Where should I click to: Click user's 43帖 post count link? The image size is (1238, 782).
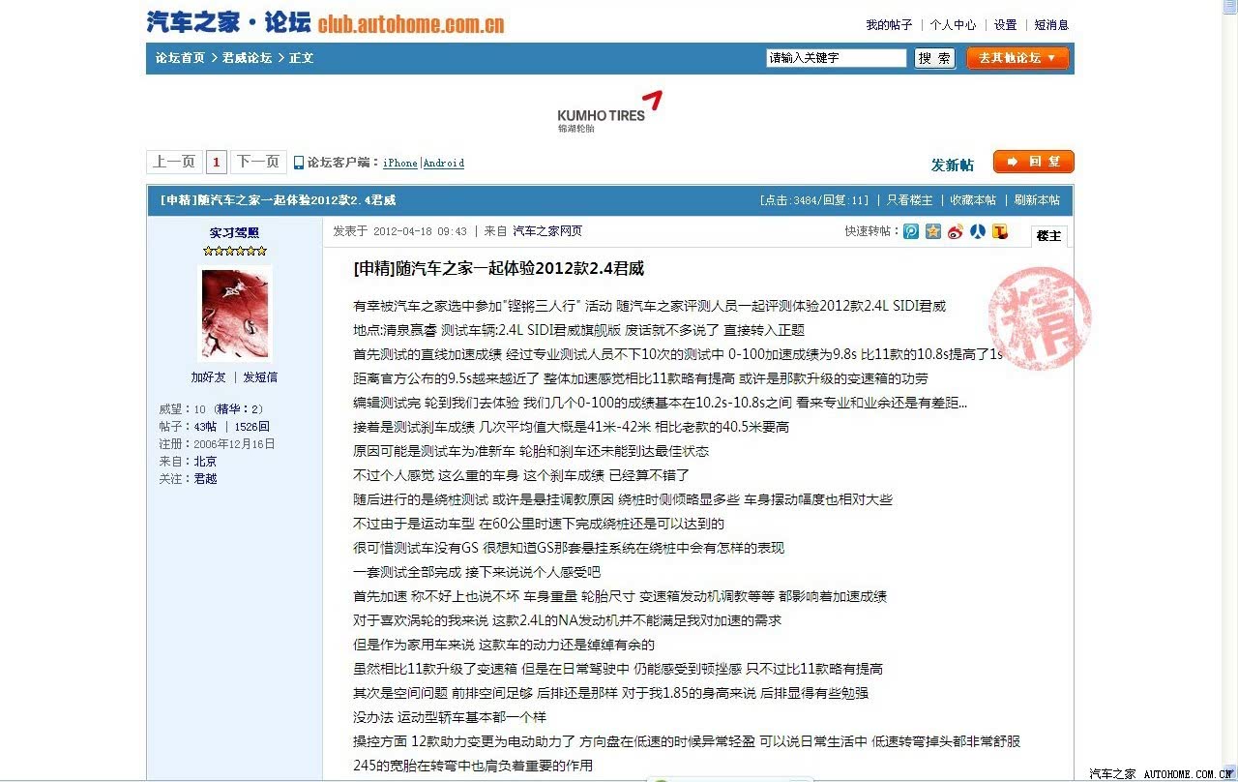(x=205, y=427)
